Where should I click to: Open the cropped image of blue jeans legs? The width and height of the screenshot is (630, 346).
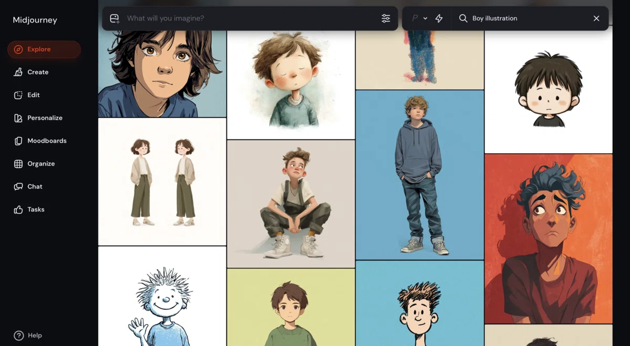pyautogui.click(x=420, y=60)
